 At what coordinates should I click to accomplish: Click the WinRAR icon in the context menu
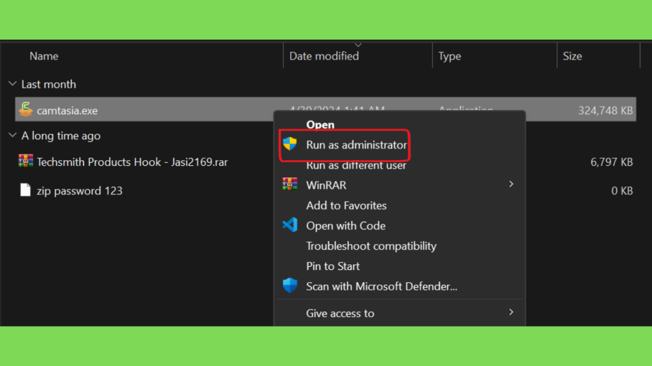(x=290, y=184)
